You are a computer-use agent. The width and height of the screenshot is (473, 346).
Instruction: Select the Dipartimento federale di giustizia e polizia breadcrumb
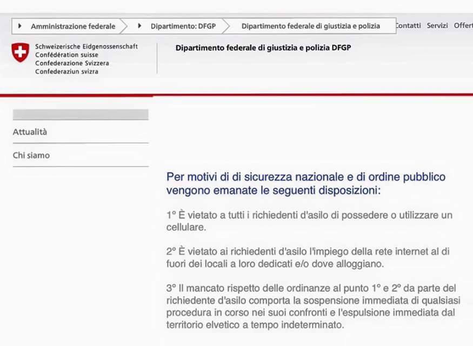(x=311, y=26)
